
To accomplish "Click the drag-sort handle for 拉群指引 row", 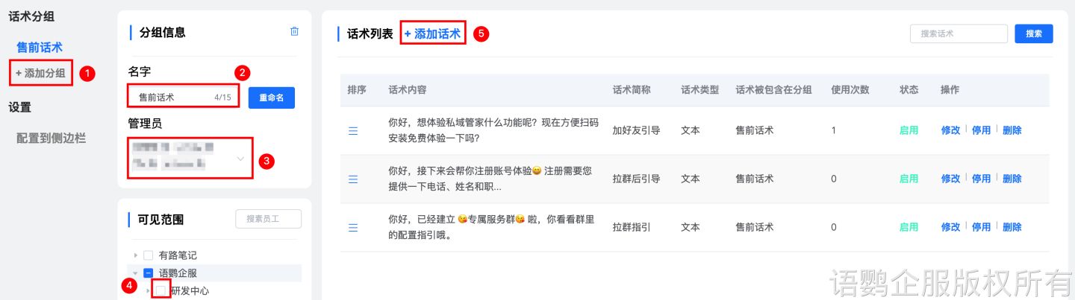I will click(x=353, y=227).
